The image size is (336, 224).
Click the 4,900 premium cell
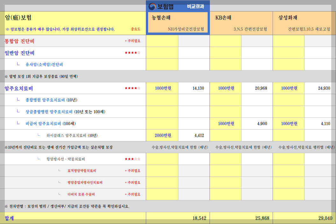click(x=257, y=123)
